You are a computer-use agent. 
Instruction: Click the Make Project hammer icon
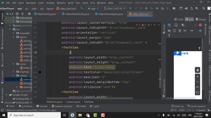(82, 8)
